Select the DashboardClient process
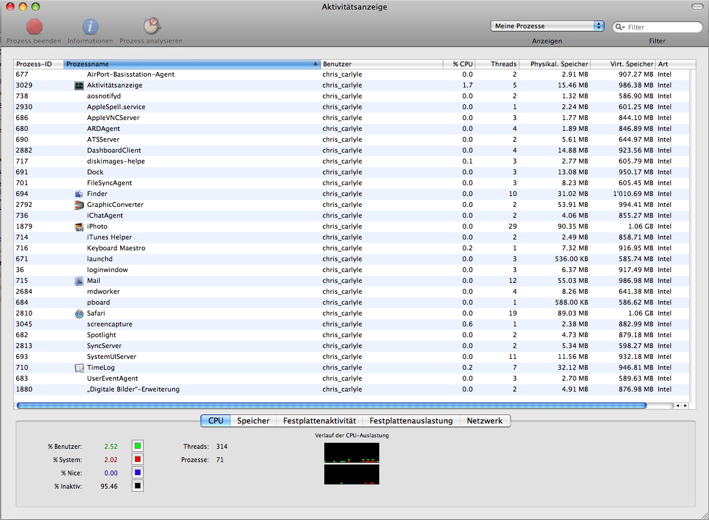Image resolution: width=709 pixels, height=520 pixels. click(x=351, y=150)
